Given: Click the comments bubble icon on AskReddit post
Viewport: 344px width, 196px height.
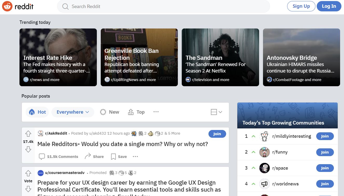Looking at the screenshot, I should pos(42,156).
